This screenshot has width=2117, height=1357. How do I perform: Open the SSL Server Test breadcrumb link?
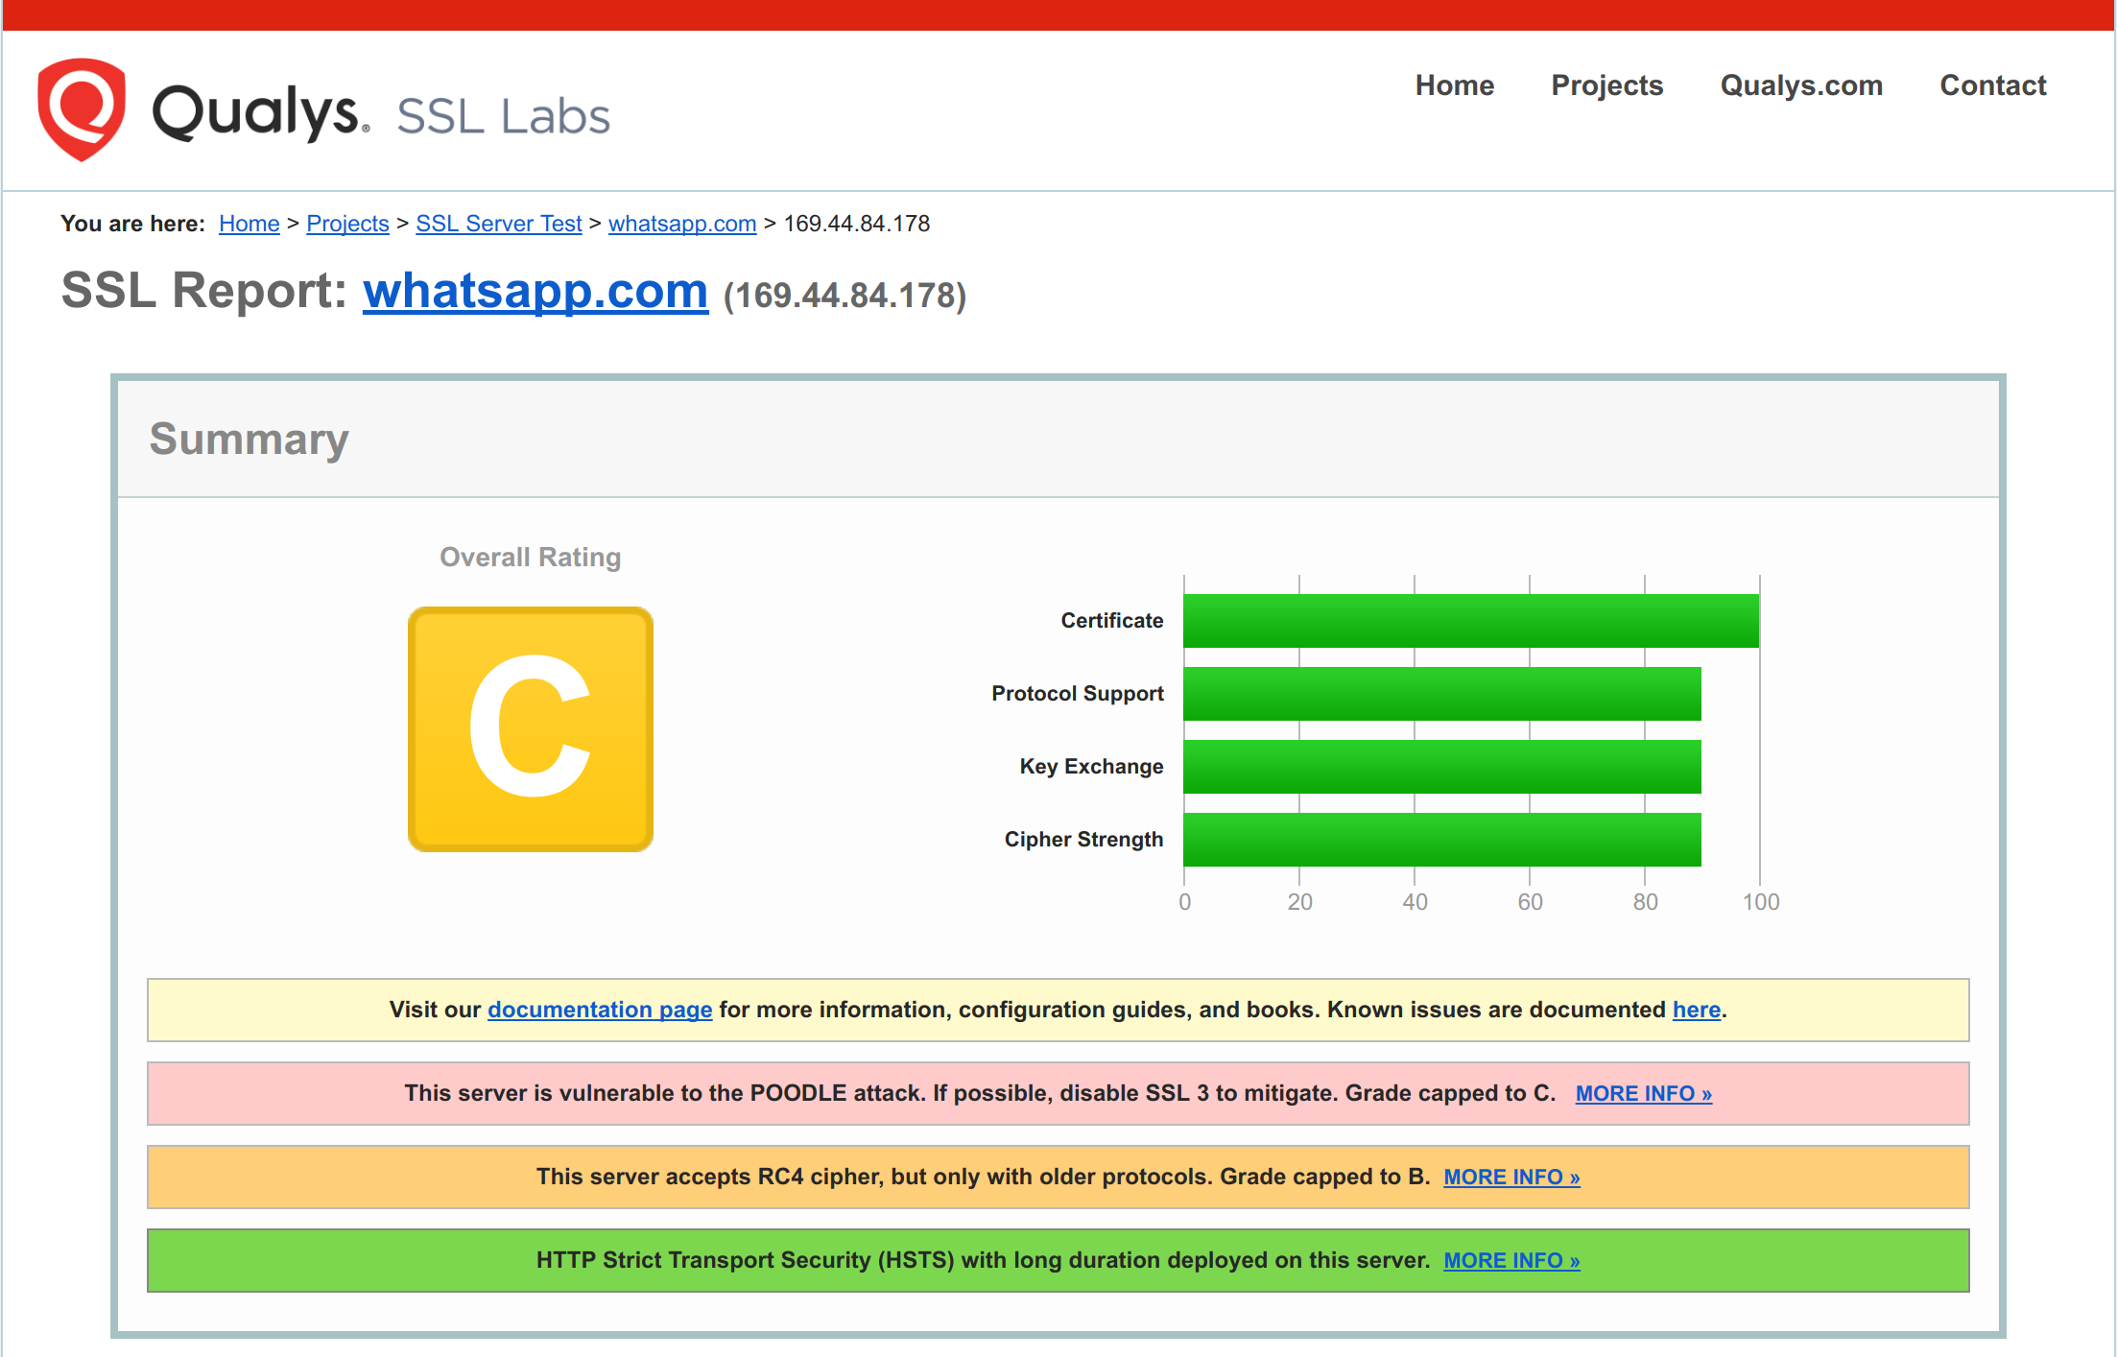498,224
